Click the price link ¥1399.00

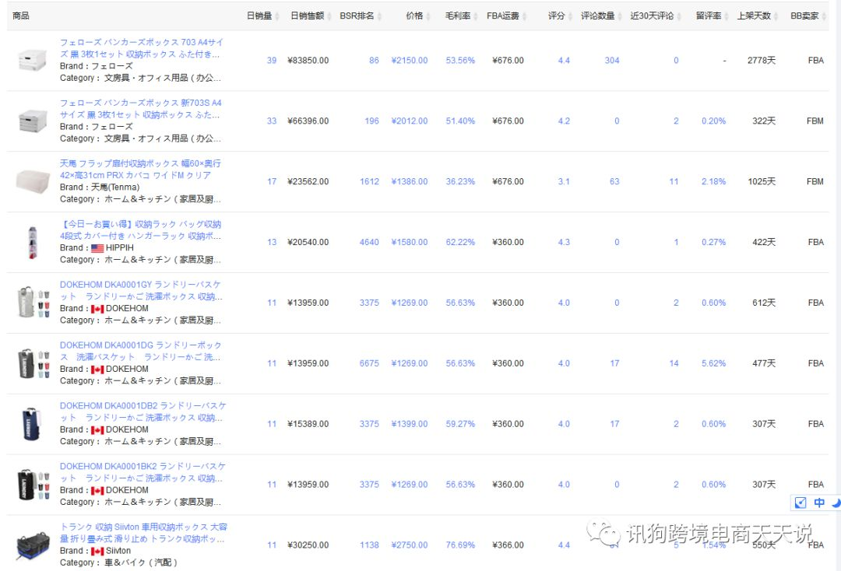pyautogui.click(x=410, y=424)
